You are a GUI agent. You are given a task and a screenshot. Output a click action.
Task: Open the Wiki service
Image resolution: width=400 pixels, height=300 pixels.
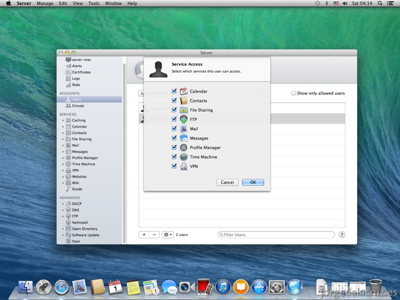72,183
